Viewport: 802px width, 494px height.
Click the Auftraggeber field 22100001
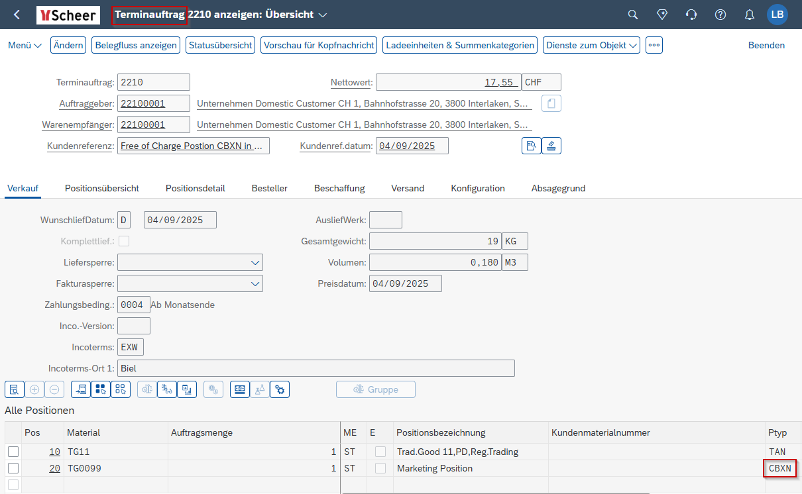(154, 103)
